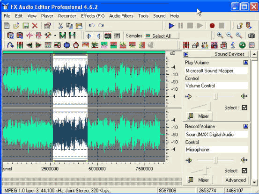The image size is (259, 194).
Task: Click the red X delete icon
Action: [35, 26]
